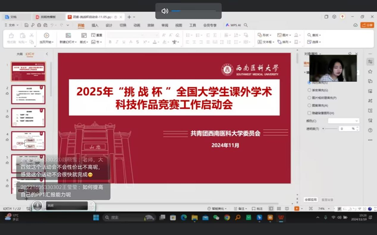Click the Reset (重置) slide button
The image size is (377, 235).
click(x=97, y=35)
